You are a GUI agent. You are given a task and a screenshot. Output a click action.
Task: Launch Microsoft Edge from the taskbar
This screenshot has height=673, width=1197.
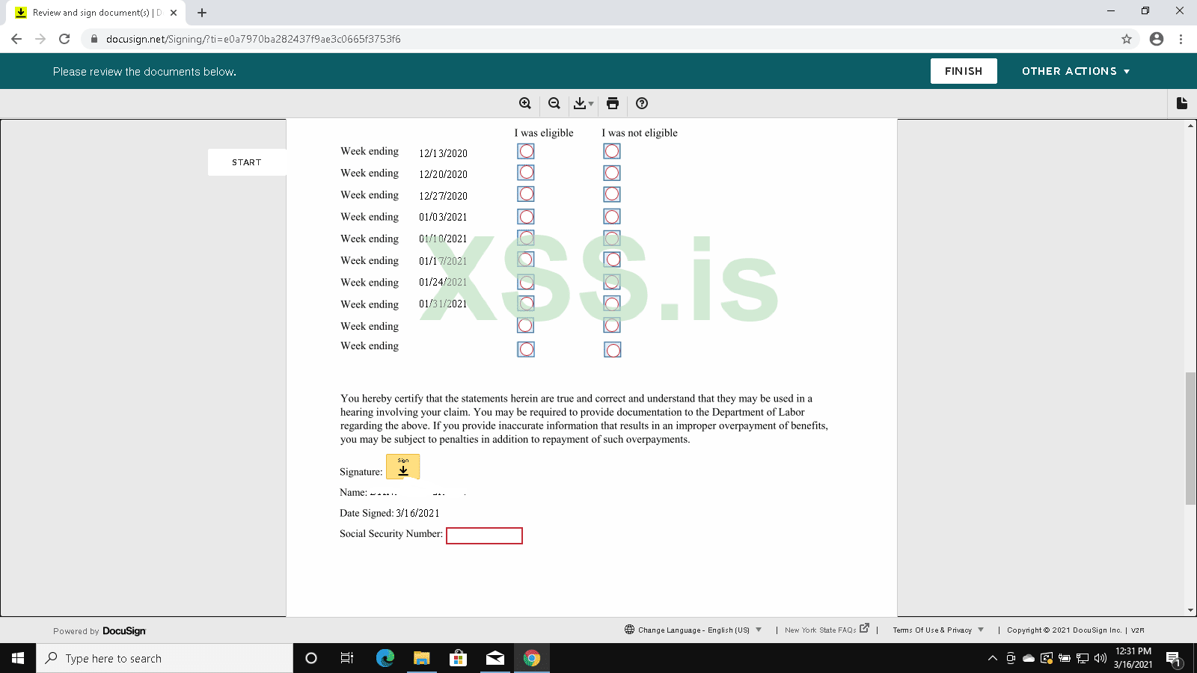point(385,658)
